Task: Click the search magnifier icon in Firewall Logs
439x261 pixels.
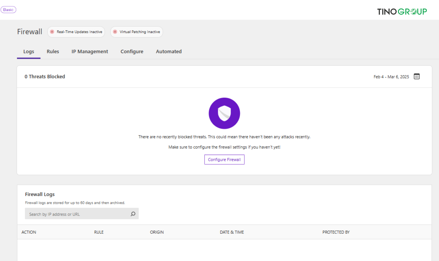Action: [133, 214]
